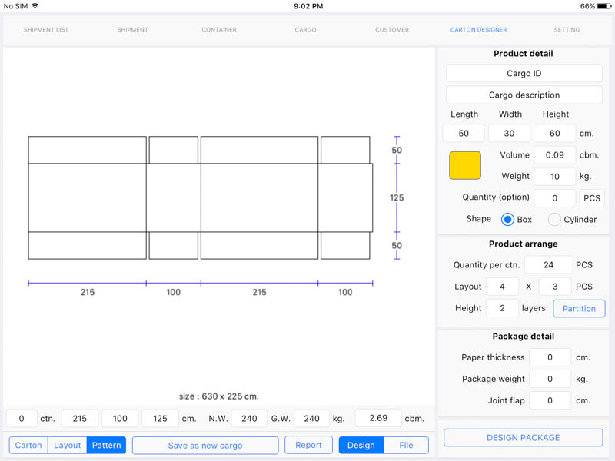Open the Customer tab
This screenshot has width=615, height=461.
[392, 30]
